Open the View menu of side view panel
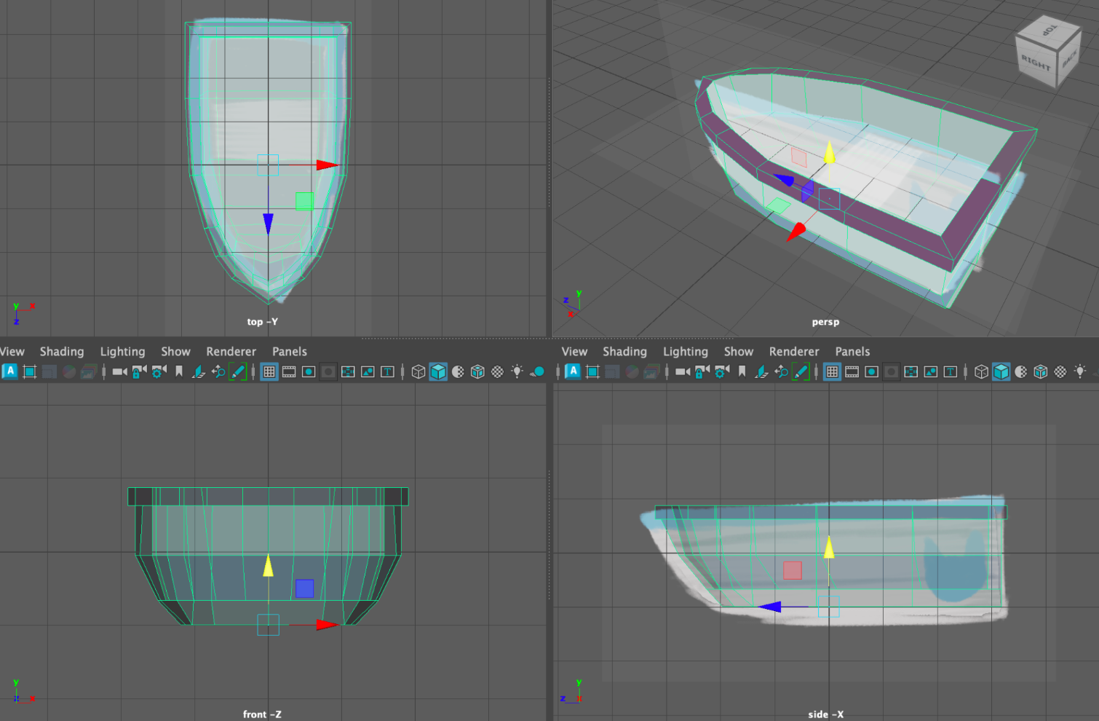The height and width of the screenshot is (721, 1099). click(x=574, y=351)
